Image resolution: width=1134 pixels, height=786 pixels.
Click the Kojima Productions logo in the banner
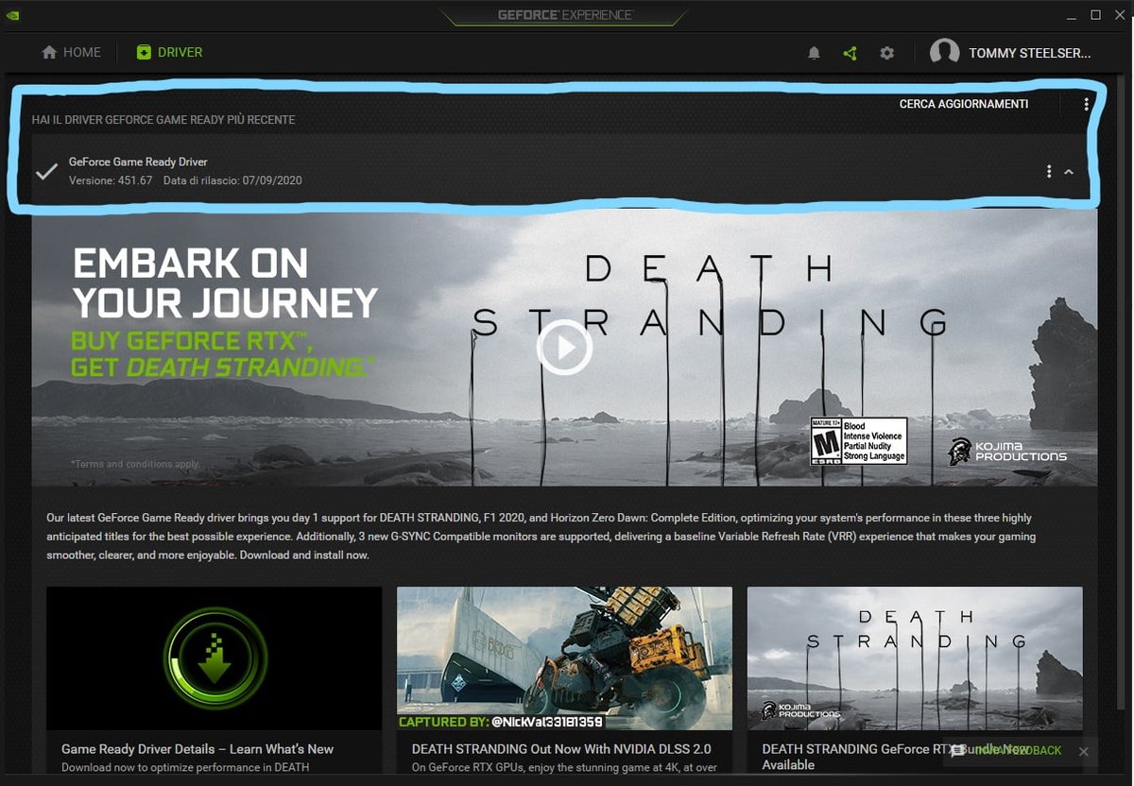point(1007,451)
